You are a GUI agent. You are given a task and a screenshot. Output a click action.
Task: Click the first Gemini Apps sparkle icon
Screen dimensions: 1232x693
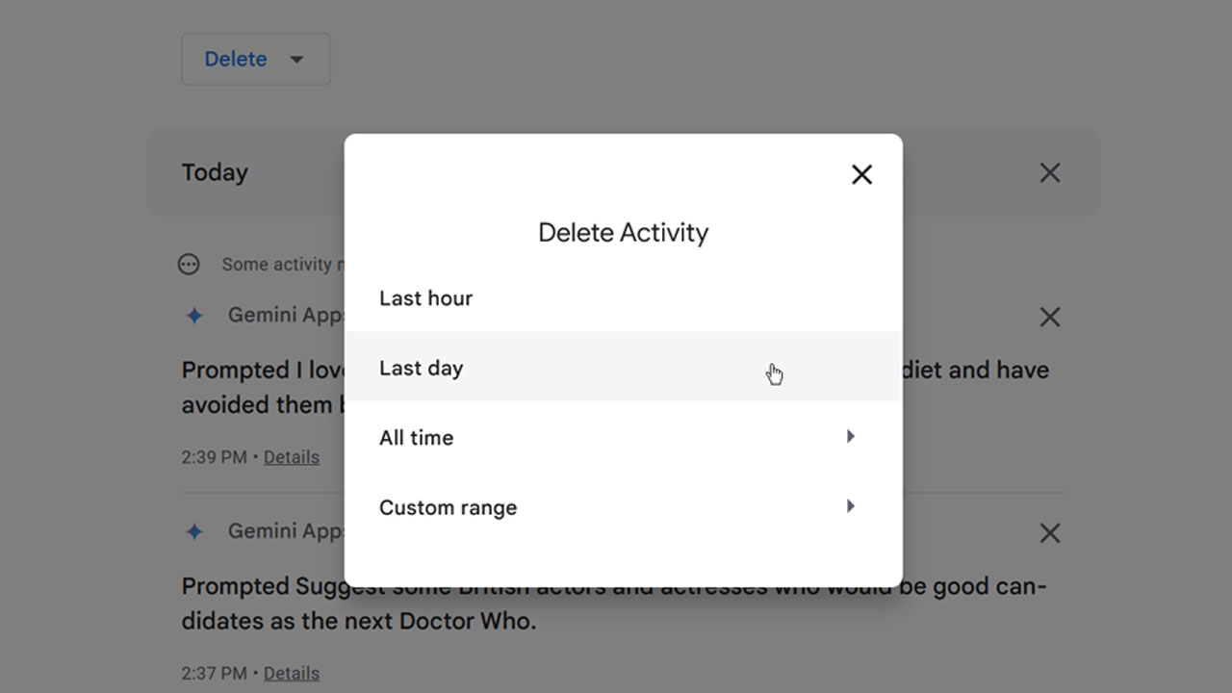[194, 316]
